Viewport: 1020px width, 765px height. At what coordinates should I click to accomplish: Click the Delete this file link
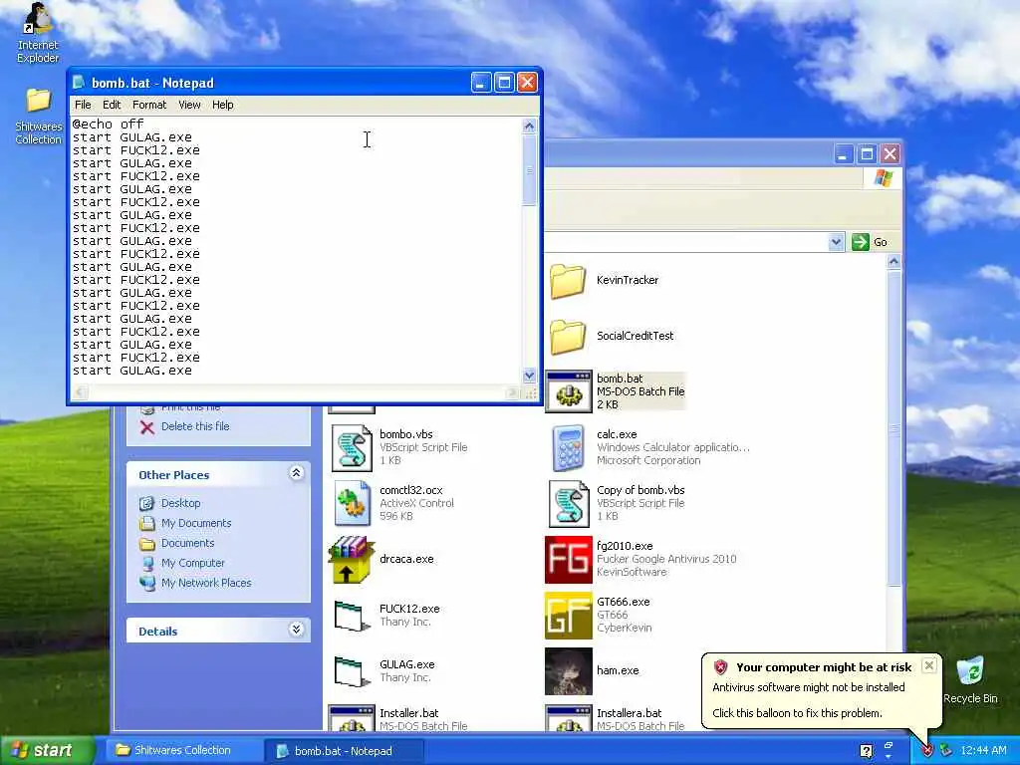pos(195,426)
